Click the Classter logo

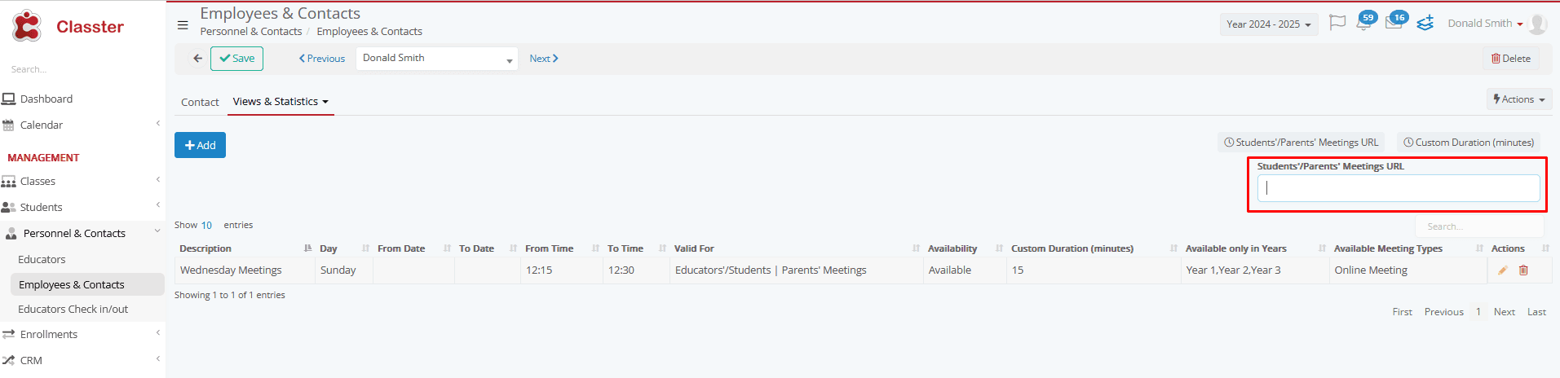click(68, 27)
